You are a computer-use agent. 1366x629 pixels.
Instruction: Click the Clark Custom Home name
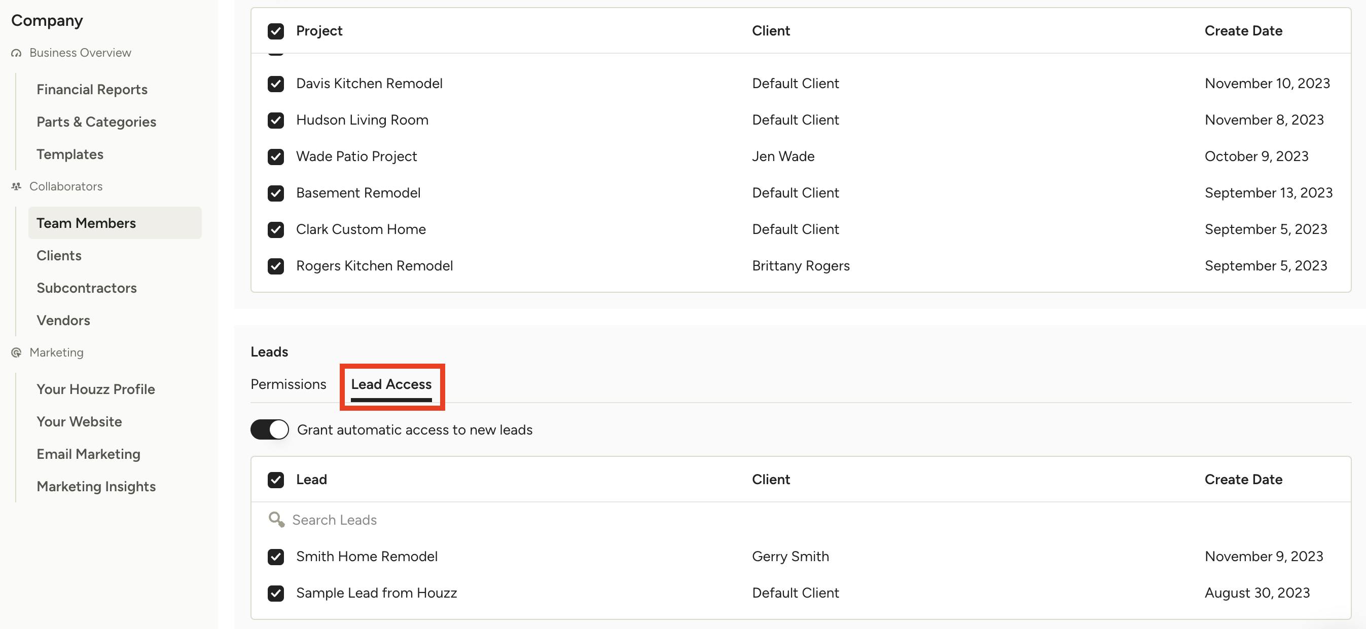(x=361, y=230)
